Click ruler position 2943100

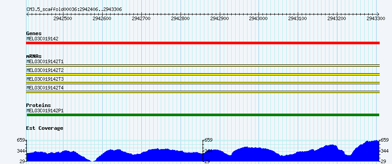point(297,19)
